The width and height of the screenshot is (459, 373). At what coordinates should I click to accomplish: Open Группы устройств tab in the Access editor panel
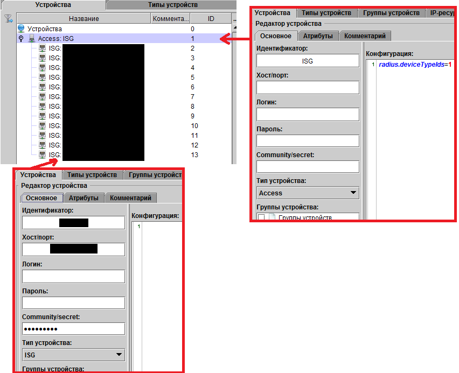[391, 13]
